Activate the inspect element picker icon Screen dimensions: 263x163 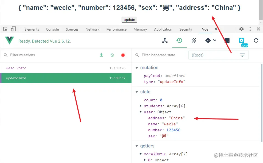coord(5,29)
